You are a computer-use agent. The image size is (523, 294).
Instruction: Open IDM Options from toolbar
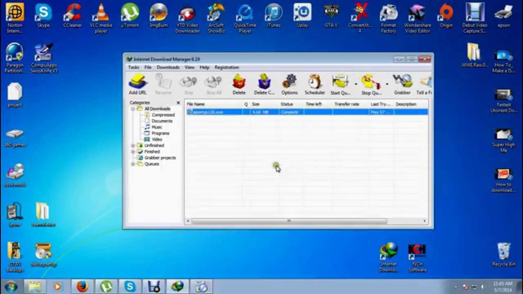tap(289, 85)
